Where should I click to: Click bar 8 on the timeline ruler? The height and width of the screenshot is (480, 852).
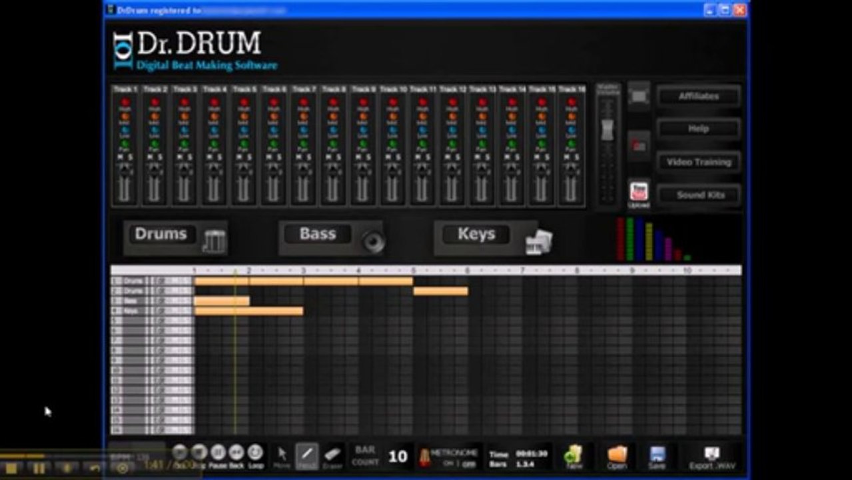(578, 271)
